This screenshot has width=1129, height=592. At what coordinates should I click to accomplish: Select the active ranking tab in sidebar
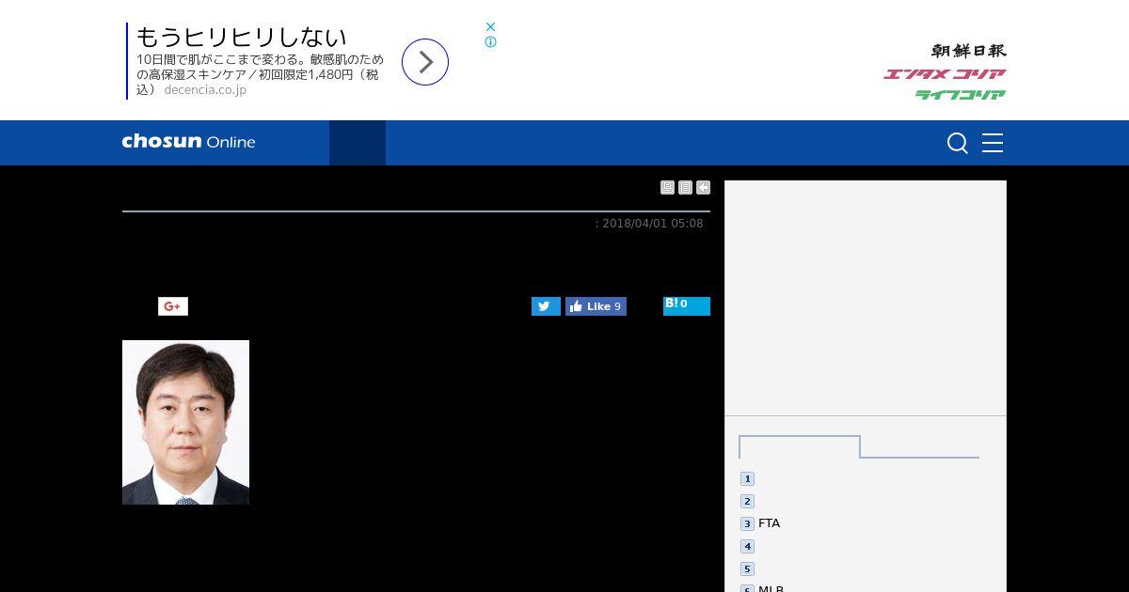coord(800,447)
